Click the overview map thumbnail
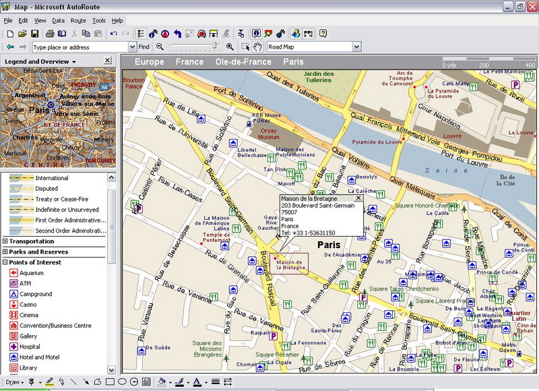The width and height of the screenshot is (539, 391). (x=59, y=117)
